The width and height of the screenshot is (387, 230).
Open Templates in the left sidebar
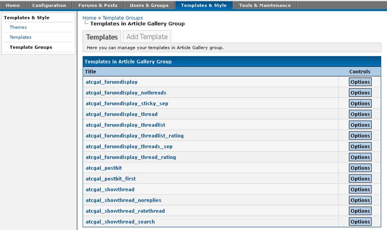[x=20, y=37]
